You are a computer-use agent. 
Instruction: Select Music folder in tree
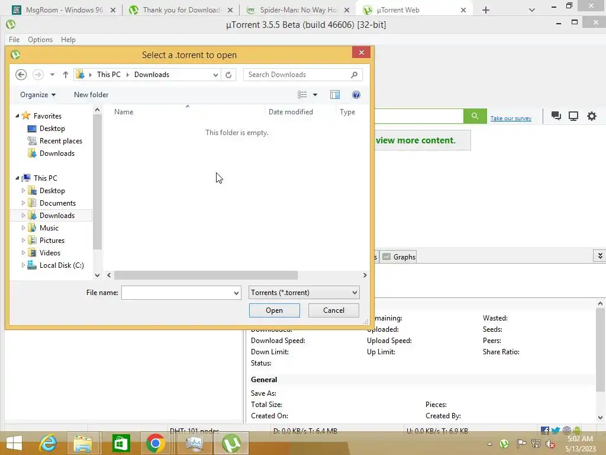[x=49, y=228]
